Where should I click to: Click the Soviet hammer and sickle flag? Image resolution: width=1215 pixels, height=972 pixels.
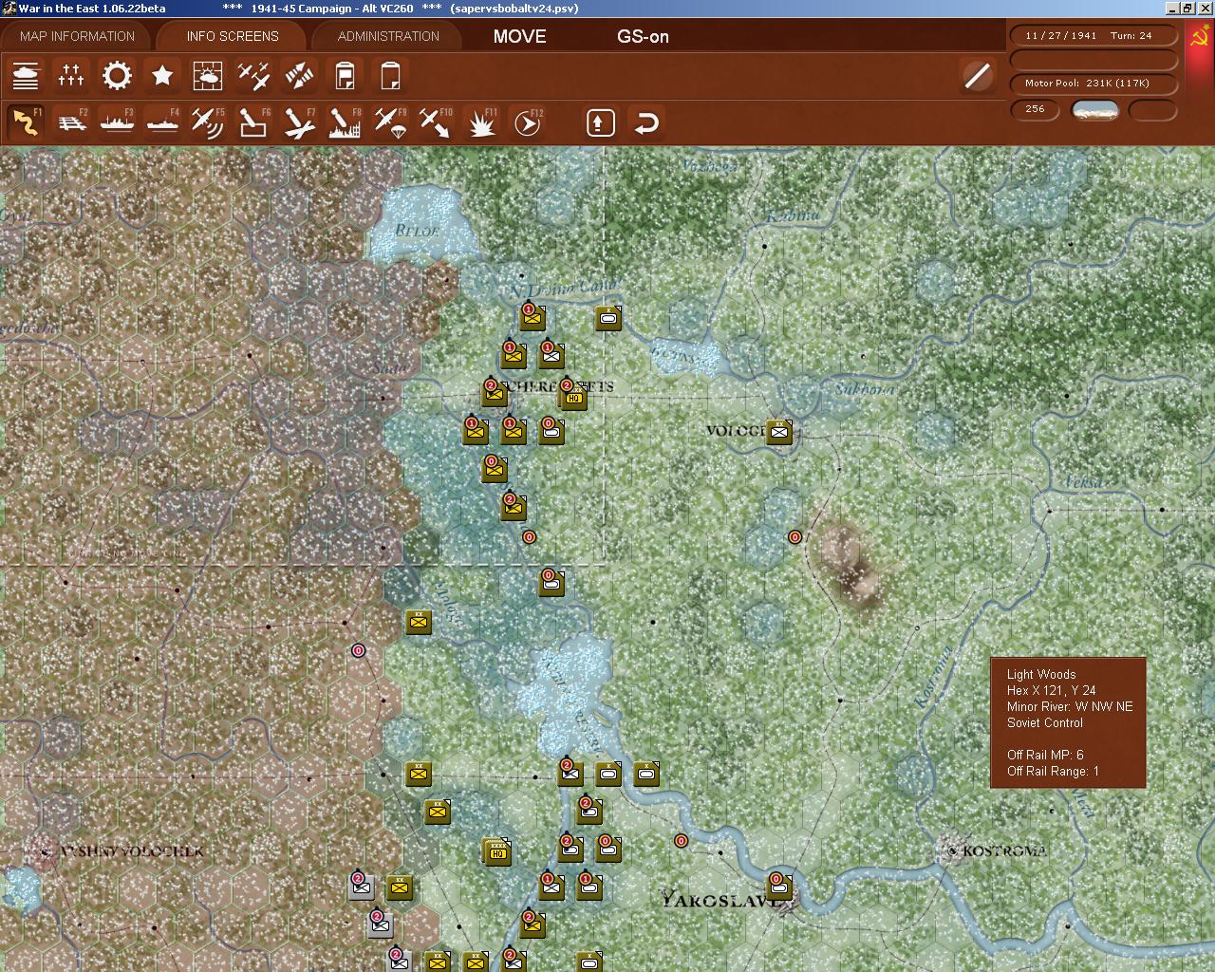1200,38
